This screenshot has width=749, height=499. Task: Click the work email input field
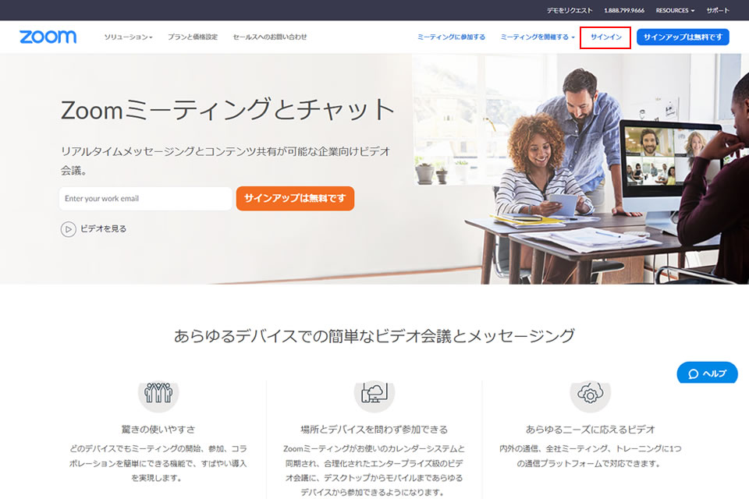(x=145, y=199)
